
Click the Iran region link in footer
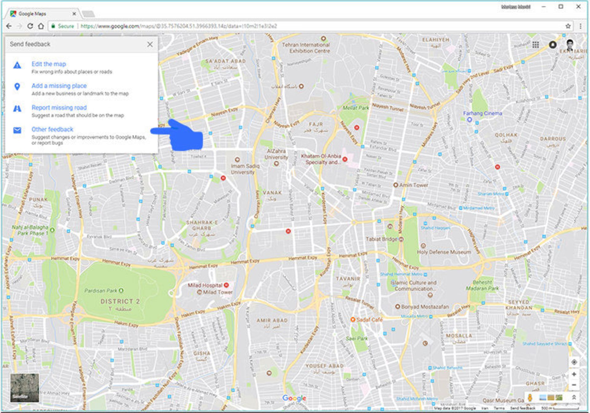click(x=485, y=408)
